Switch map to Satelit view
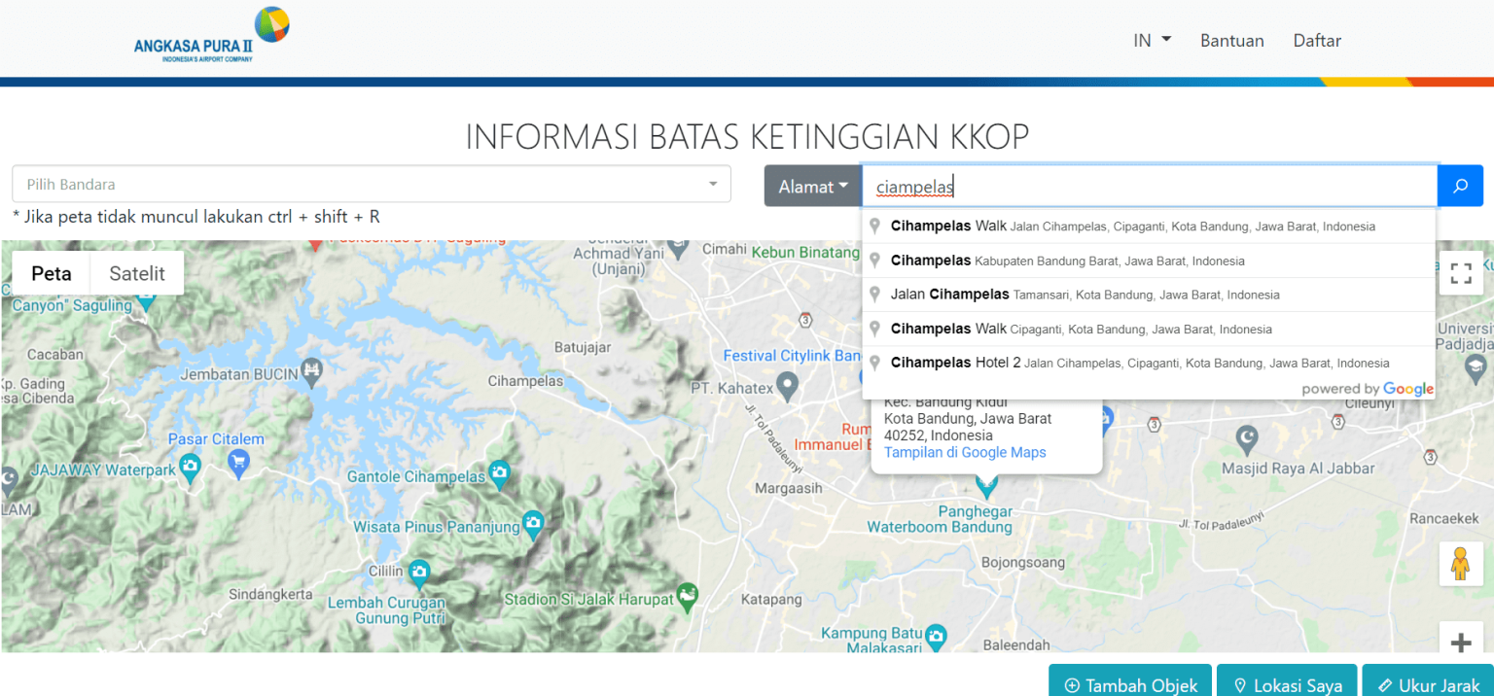The image size is (1494, 696). coord(135,273)
